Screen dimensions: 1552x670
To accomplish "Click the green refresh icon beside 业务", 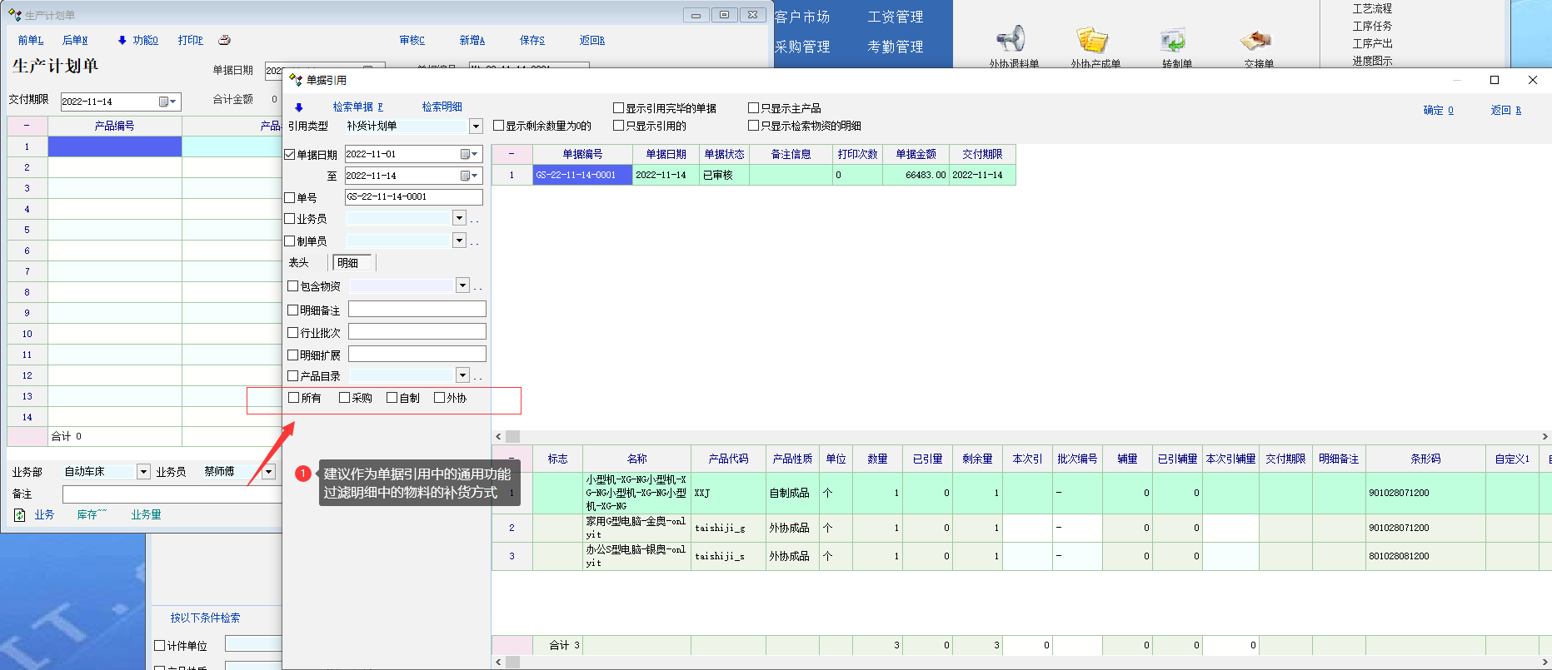I will click(19, 515).
